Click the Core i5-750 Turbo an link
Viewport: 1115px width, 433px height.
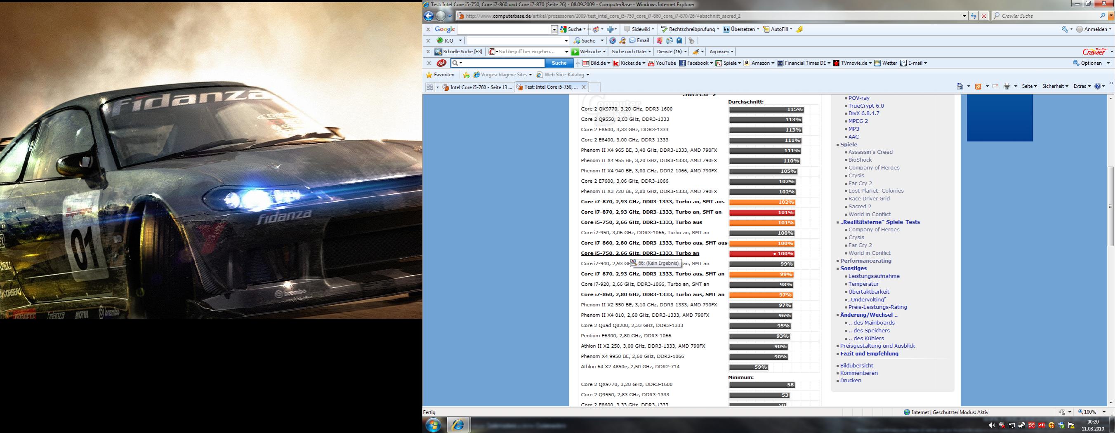[640, 254]
